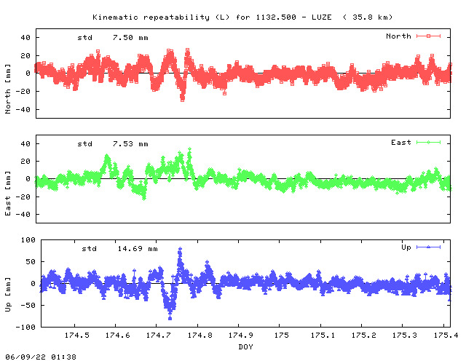The width and height of the screenshot is (466, 361).
Task: Click the 40 tick label on North axis
Action: point(25,38)
